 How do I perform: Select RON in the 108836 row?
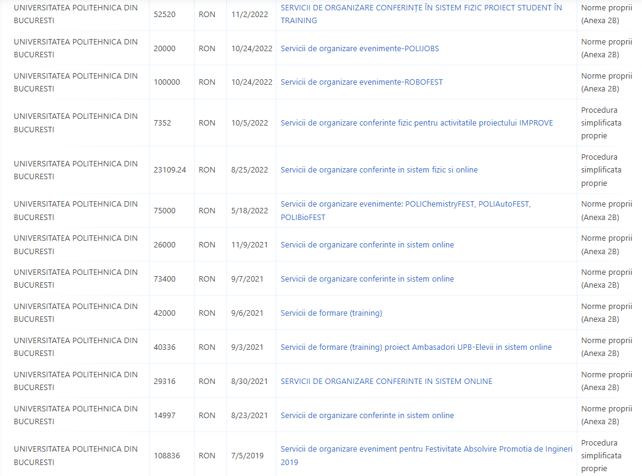click(x=207, y=455)
